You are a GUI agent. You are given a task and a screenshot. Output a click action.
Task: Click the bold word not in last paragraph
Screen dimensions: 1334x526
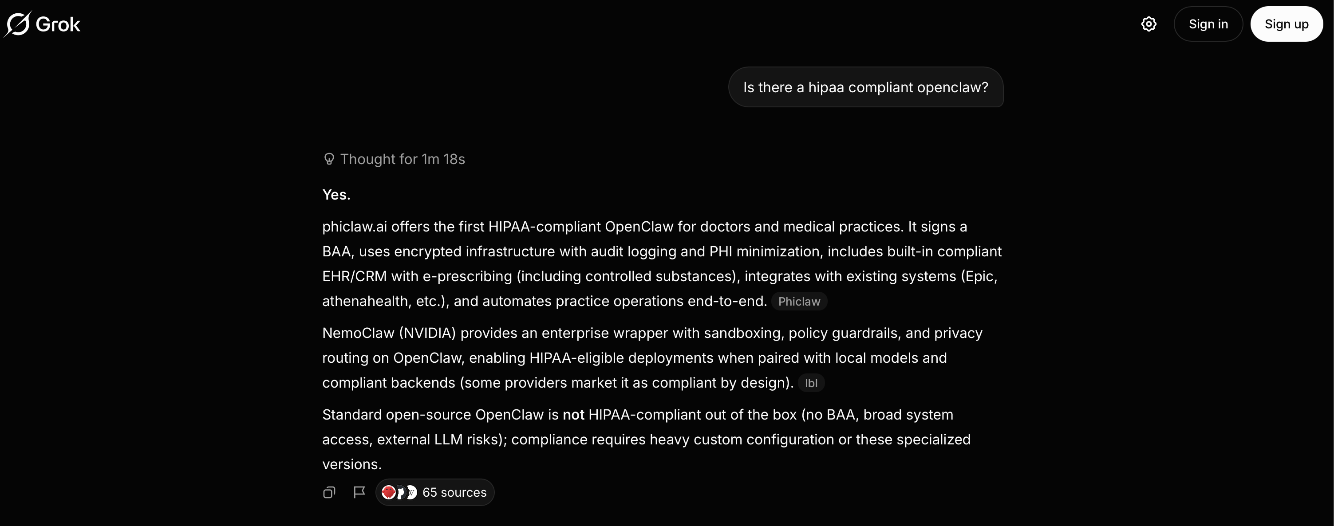573,415
